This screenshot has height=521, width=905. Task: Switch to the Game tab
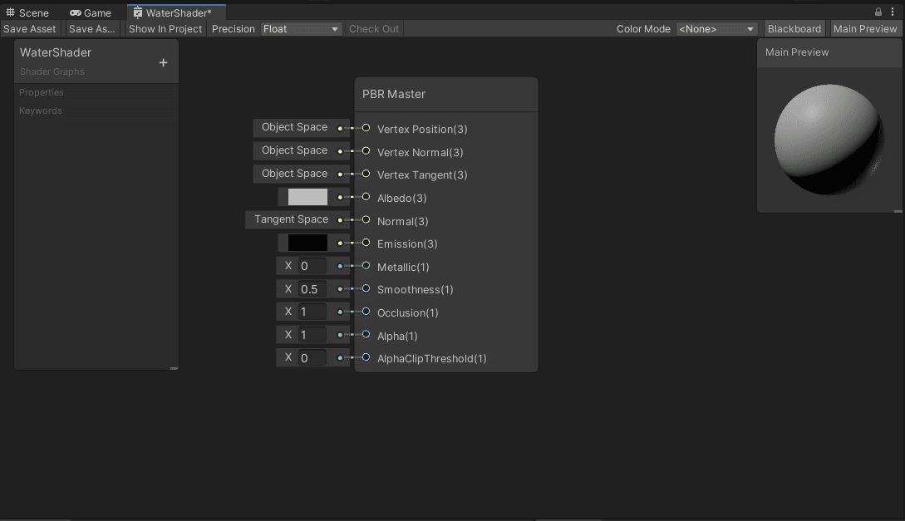click(x=91, y=12)
